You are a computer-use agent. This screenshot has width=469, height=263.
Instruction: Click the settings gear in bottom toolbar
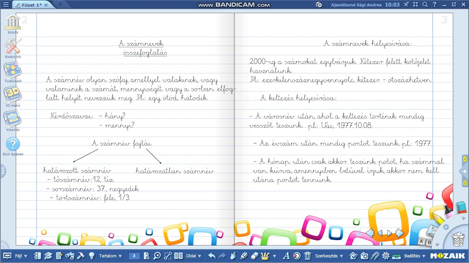[x=386, y=256]
